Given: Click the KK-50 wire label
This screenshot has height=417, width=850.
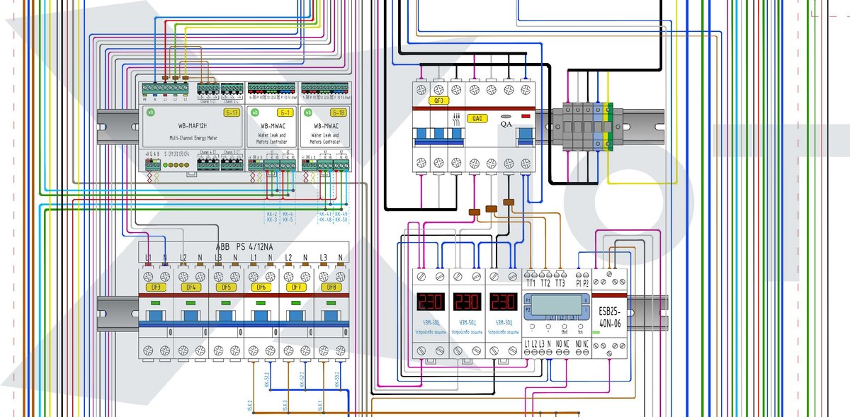Looking at the screenshot, I should 341,220.
